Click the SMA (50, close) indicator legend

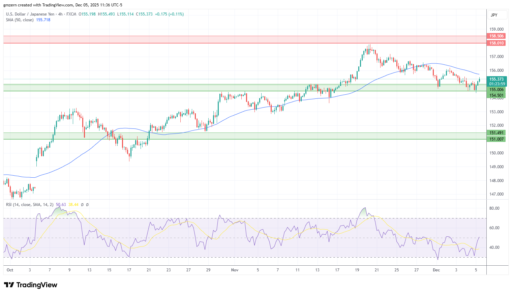(20, 20)
